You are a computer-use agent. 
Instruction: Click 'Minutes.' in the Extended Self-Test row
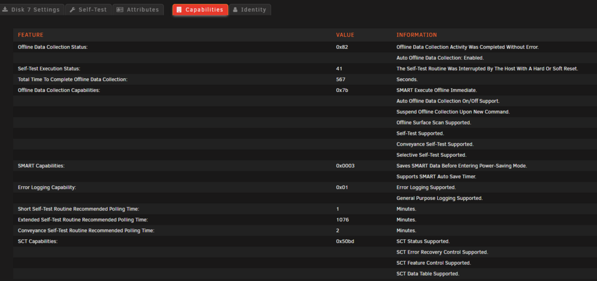coord(406,220)
